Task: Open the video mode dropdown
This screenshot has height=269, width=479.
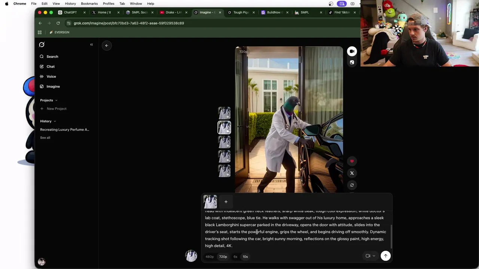Action: pos(370,256)
